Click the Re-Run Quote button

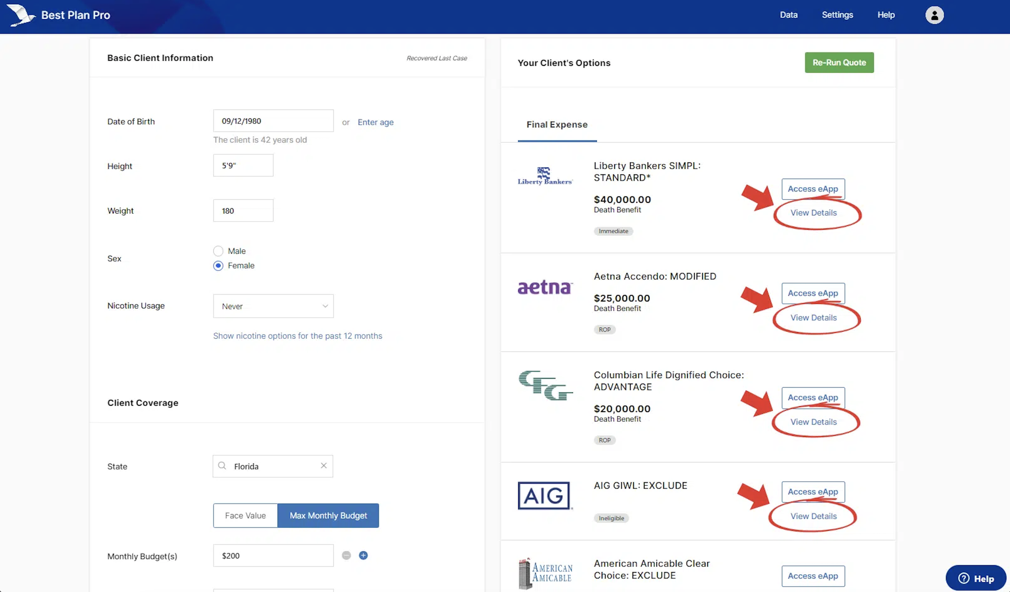839,63
